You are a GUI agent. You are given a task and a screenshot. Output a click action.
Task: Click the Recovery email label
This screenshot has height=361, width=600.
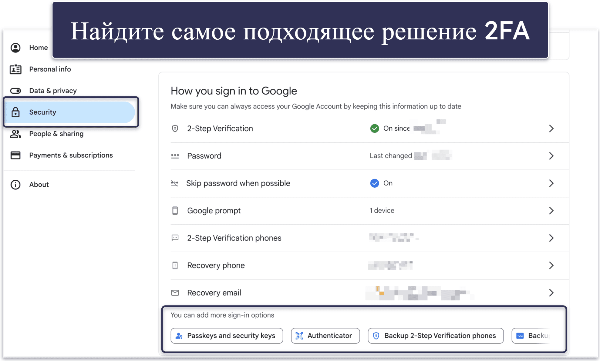pos(214,293)
